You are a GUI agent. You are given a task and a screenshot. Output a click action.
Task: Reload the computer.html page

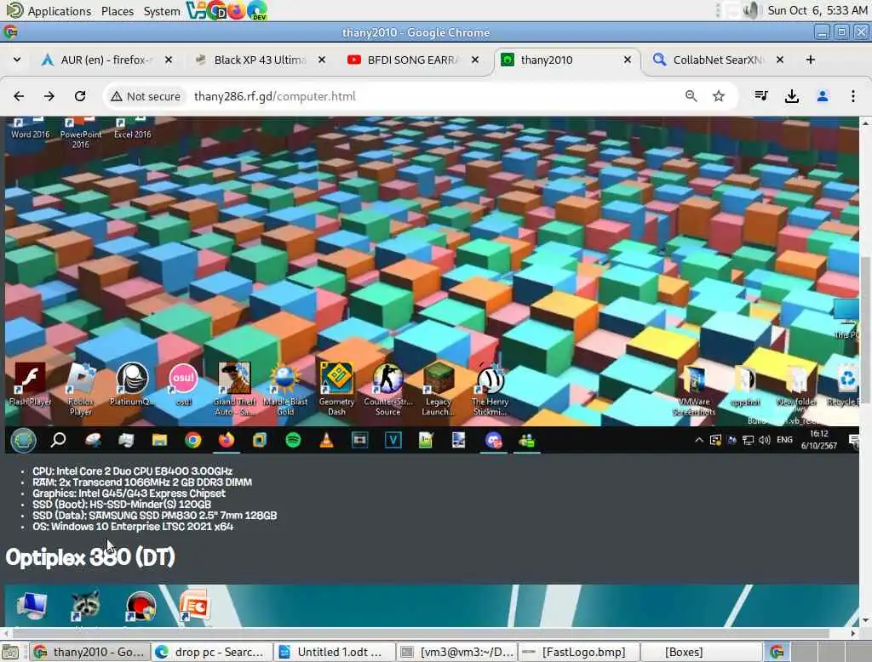coord(80,96)
